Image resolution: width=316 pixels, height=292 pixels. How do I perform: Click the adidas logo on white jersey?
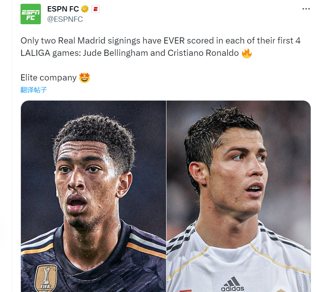[233, 284]
